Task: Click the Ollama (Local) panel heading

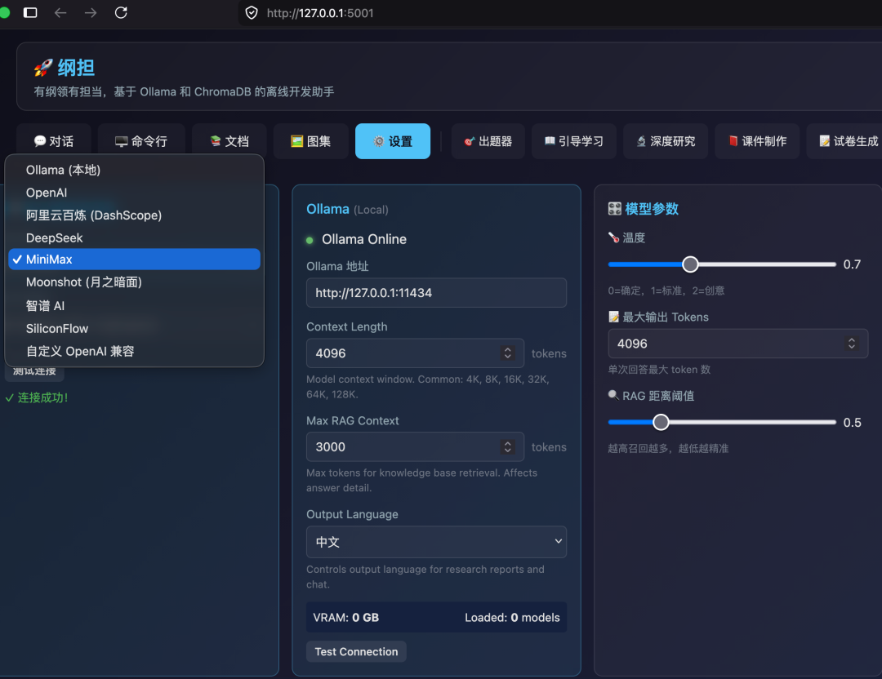Action: coord(347,209)
